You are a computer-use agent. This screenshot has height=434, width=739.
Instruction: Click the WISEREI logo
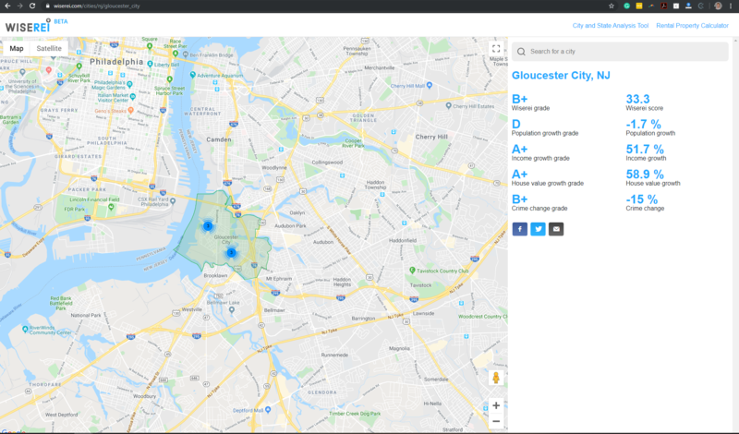[28, 26]
